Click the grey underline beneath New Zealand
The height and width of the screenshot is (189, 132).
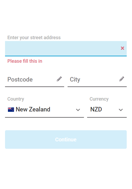coord(44,117)
